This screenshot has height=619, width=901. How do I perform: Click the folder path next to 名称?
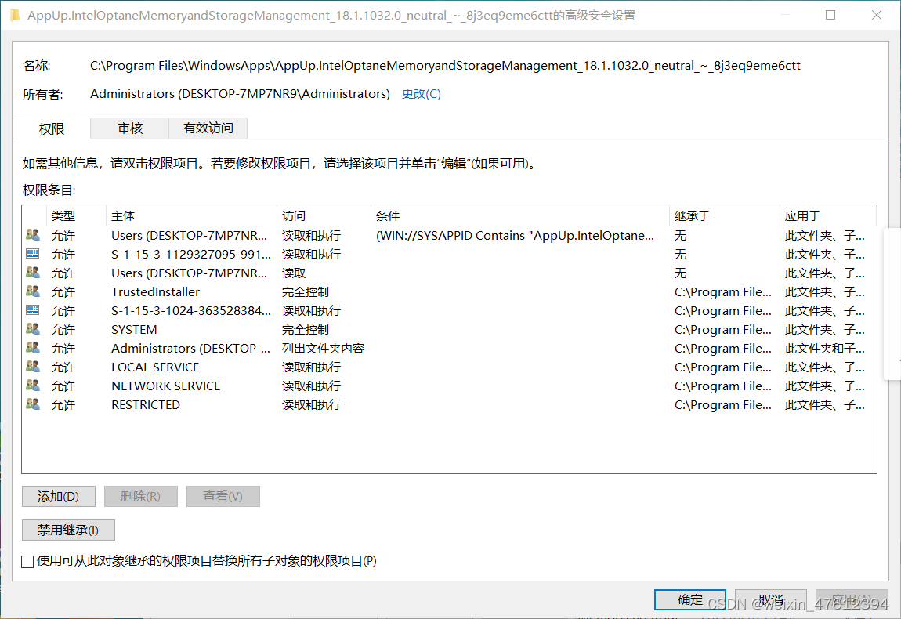point(445,66)
